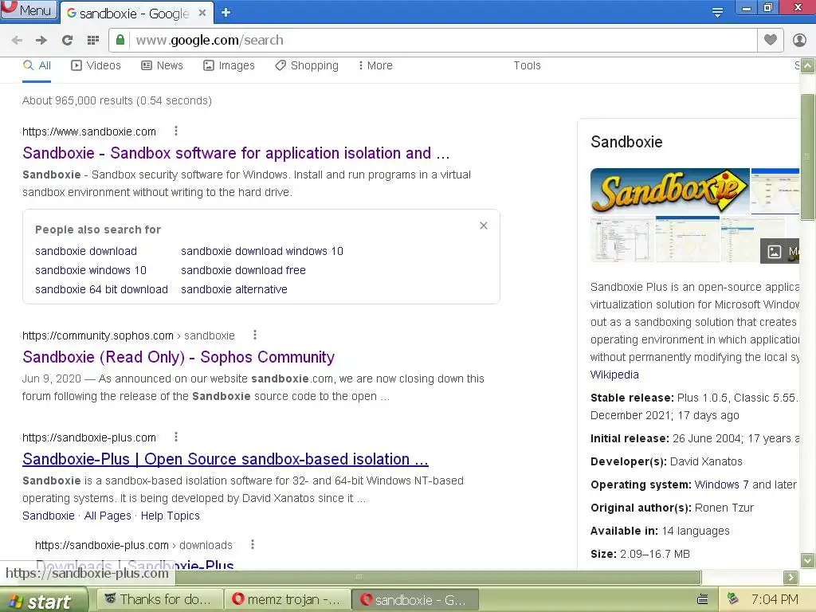Click the About 965,000 results text
Screen dimensions: 816x612
[117, 100]
